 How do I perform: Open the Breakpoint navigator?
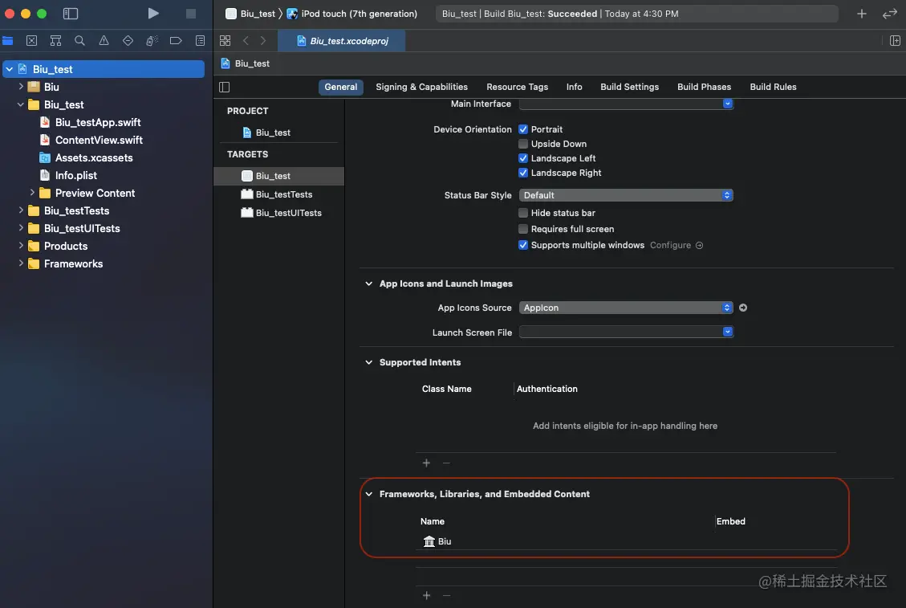point(176,40)
